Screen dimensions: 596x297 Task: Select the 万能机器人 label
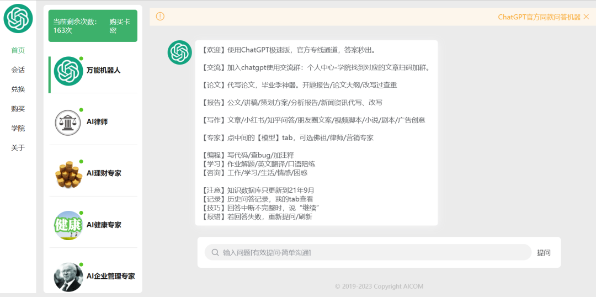(103, 70)
